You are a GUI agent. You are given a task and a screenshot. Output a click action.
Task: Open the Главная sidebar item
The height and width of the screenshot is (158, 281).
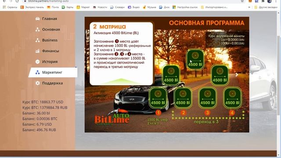[x=50, y=18]
